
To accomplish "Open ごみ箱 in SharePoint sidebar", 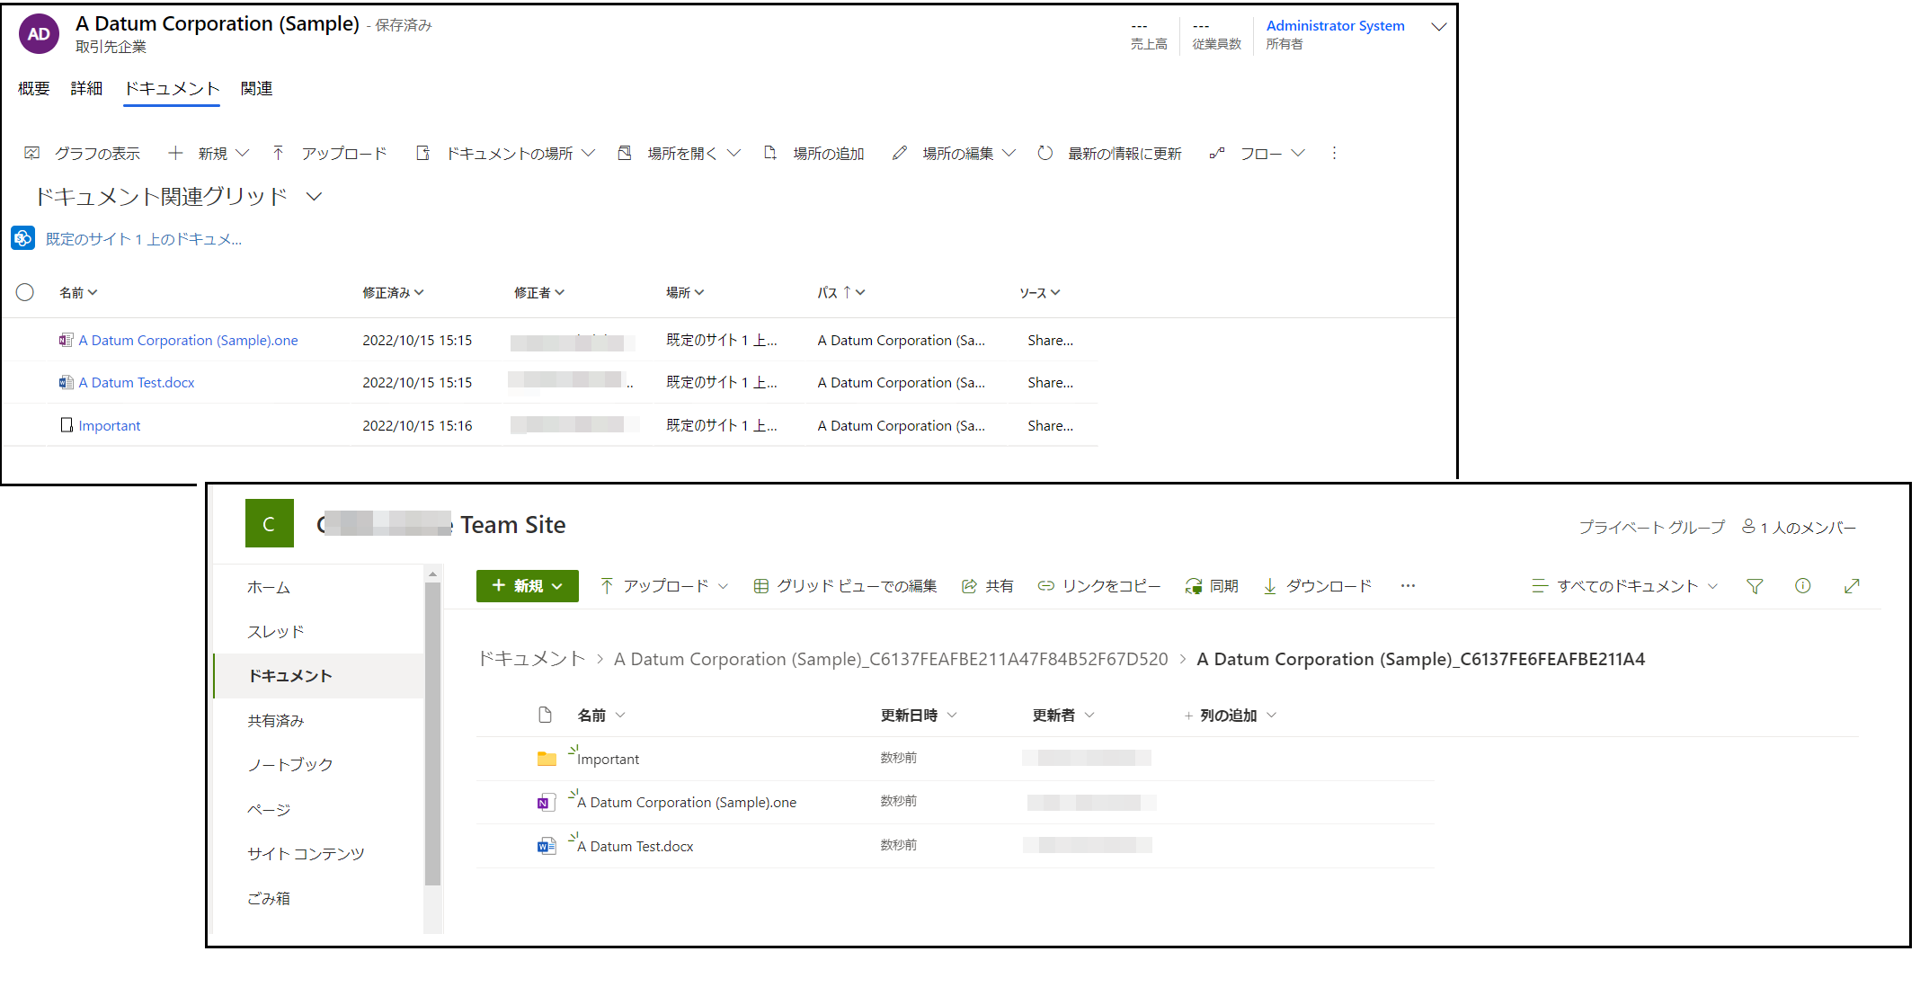I will tap(269, 898).
